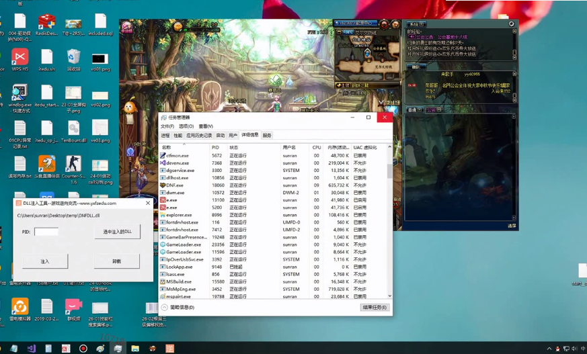Click the 结束任务 button

374,307
